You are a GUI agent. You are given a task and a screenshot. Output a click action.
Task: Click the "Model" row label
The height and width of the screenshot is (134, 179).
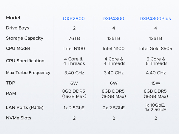point(13,18)
